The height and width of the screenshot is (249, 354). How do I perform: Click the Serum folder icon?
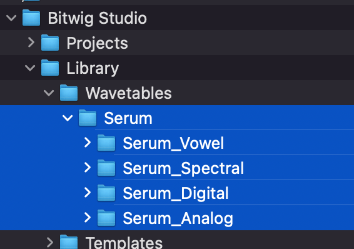[x=88, y=118]
